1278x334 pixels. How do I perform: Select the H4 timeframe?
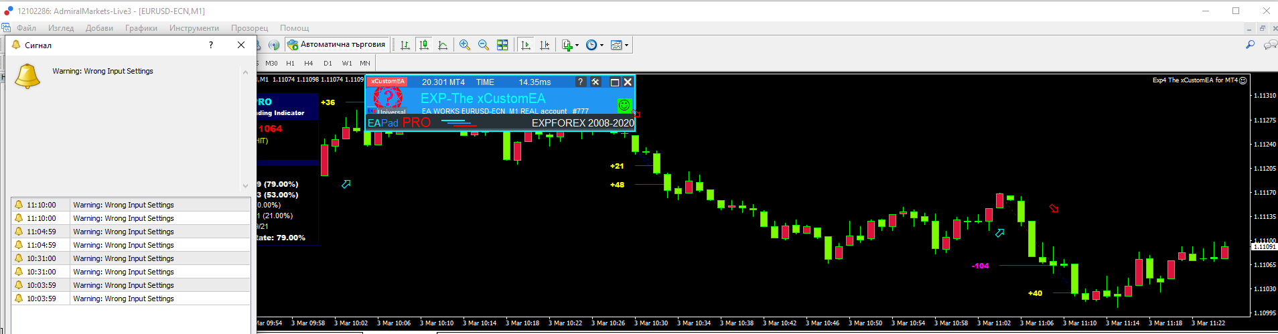[309, 63]
